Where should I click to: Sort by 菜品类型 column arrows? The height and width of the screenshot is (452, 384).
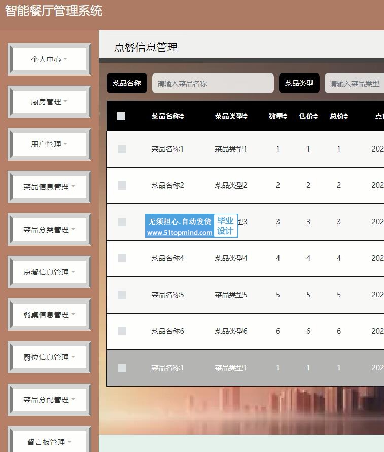point(246,116)
